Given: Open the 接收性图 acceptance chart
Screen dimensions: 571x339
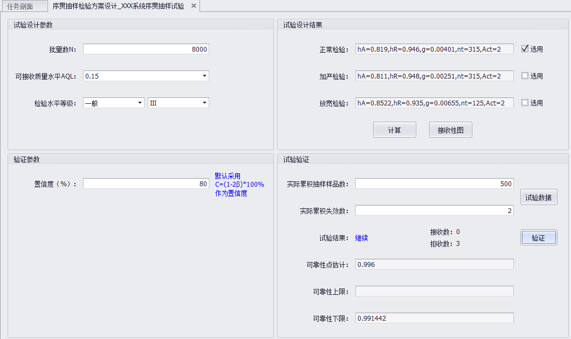Looking at the screenshot, I should [450, 130].
